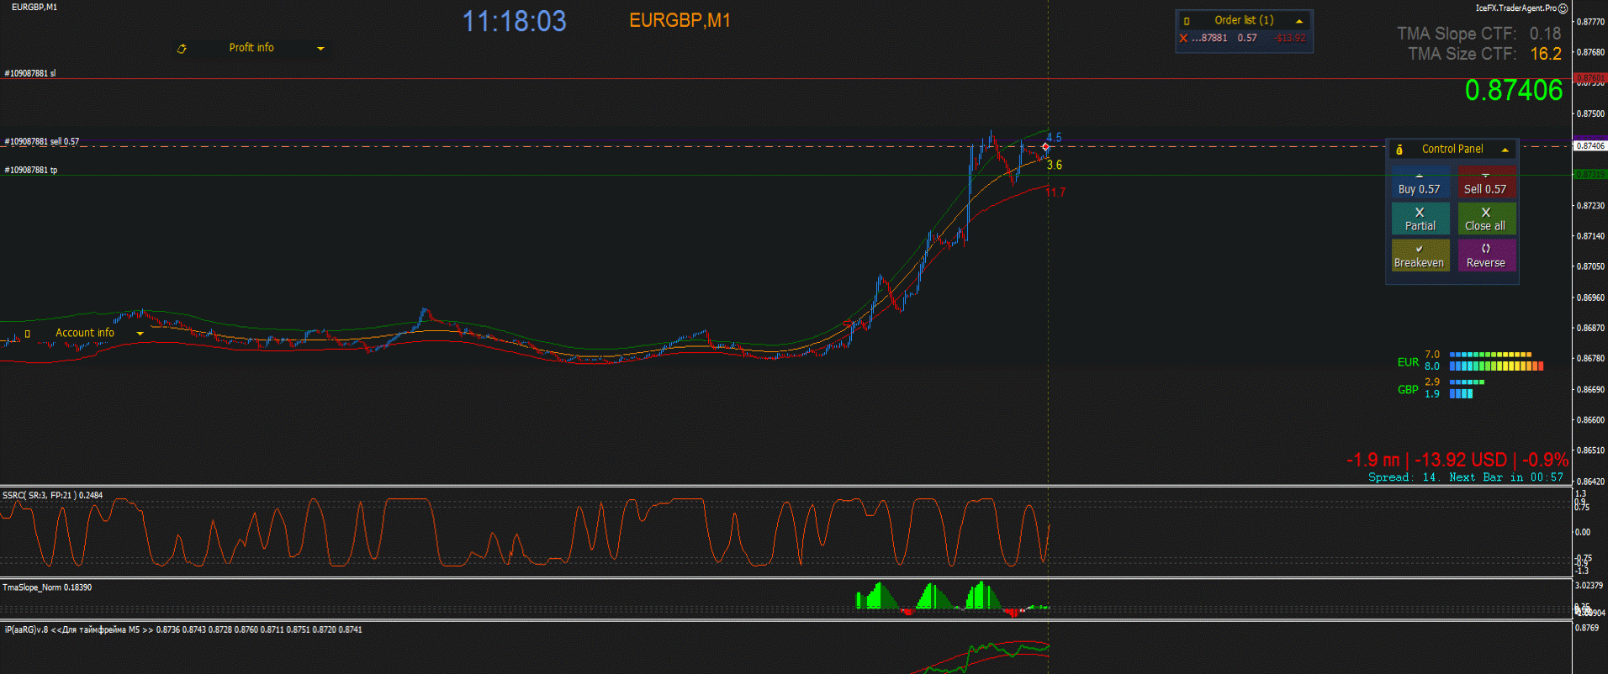Click the red 11.7 band distance value

(1055, 192)
